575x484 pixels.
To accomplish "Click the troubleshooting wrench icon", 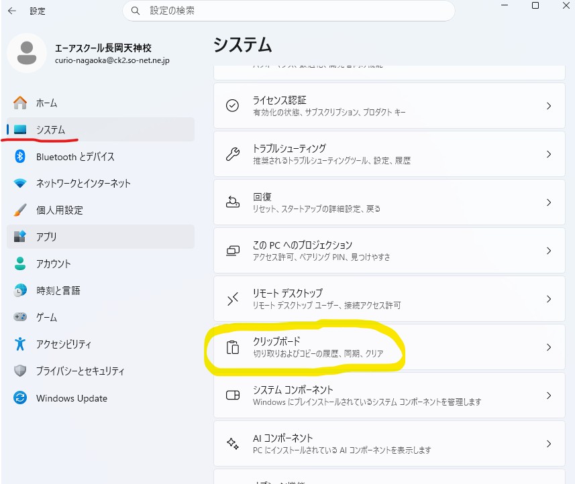I will tap(233, 154).
